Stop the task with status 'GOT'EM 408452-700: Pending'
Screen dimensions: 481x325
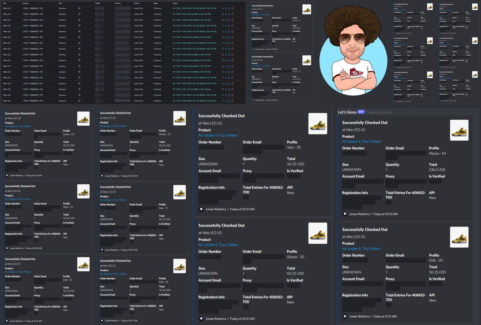tap(223, 89)
